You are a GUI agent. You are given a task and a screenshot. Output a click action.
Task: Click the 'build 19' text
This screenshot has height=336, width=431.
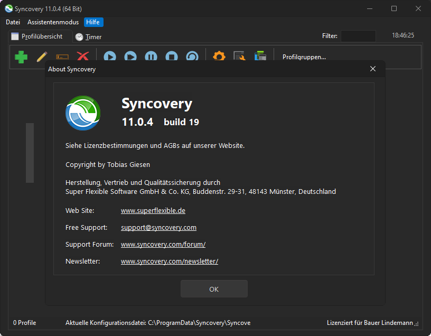point(181,122)
